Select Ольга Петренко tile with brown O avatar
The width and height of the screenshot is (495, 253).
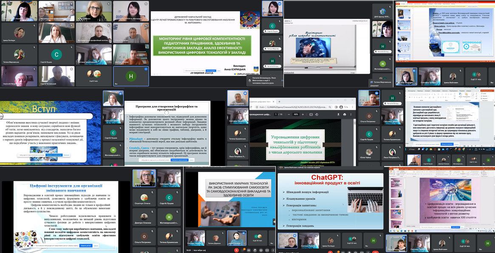(x=370, y=117)
